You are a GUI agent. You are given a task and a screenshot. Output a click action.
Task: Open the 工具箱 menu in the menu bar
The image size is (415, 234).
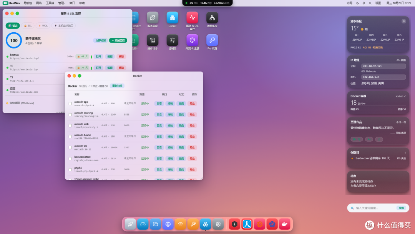click(x=50, y=3)
